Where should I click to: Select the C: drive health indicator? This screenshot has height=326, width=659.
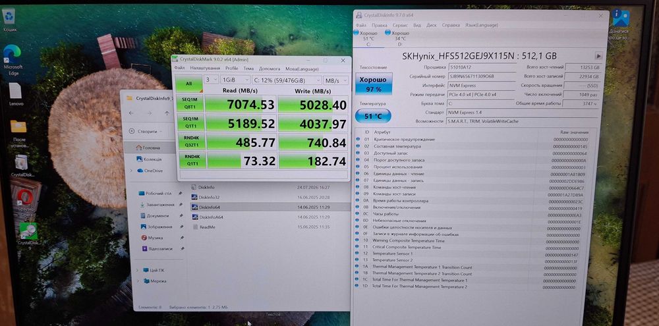[x=368, y=38]
